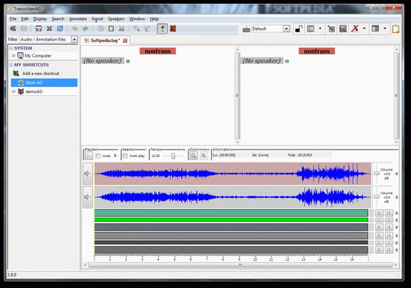Viewport: 411px width, 288px height.
Task: Click the keyboard icon beside Default box
Action: click(246, 29)
